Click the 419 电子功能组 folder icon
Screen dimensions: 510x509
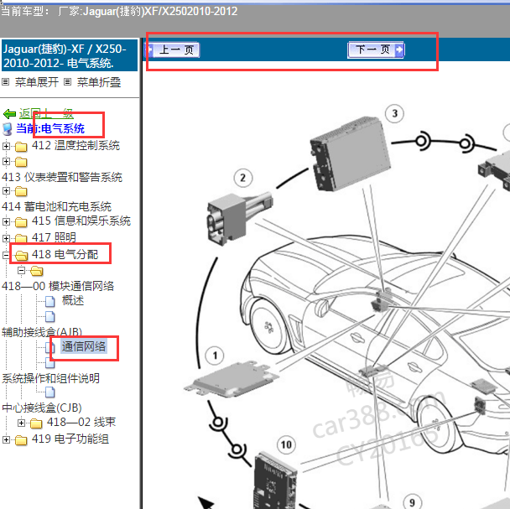21,440
